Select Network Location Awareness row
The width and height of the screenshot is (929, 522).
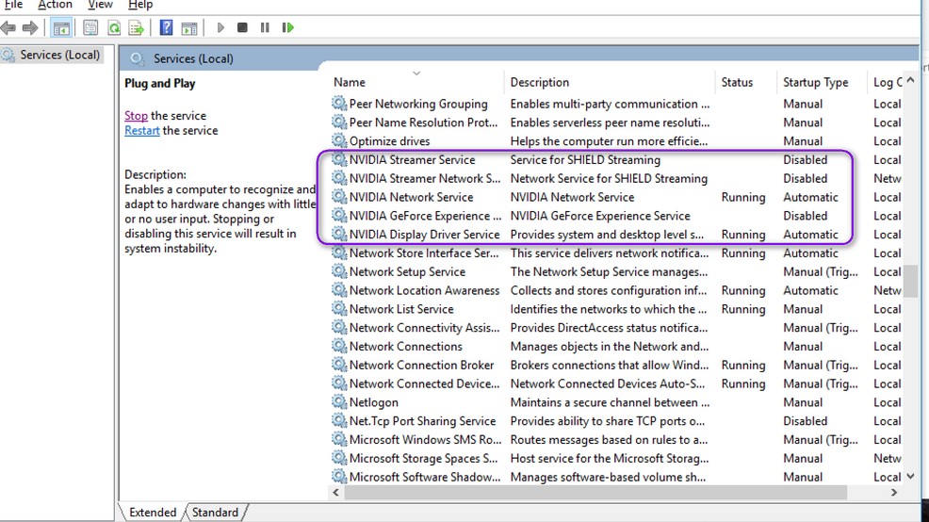(615, 290)
